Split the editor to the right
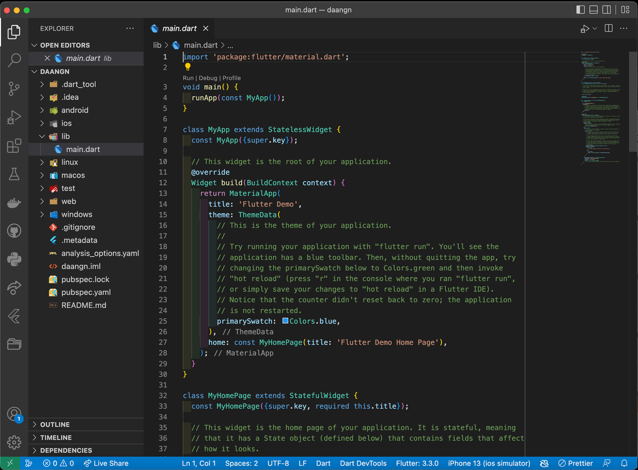This screenshot has width=638, height=470. click(609, 28)
